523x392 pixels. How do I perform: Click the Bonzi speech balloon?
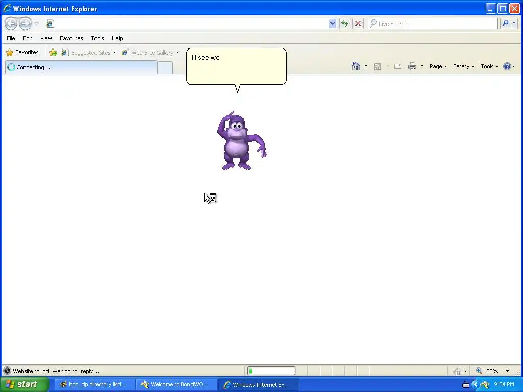[236, 67]
